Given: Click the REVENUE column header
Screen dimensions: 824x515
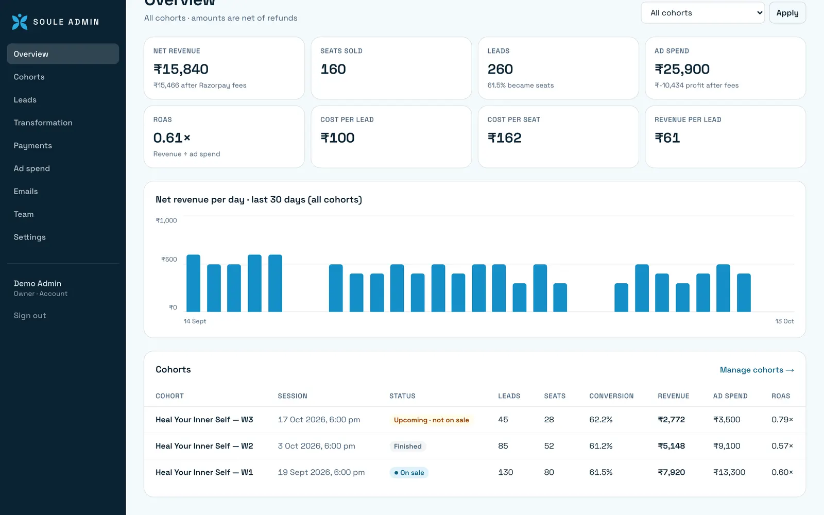Looking at the screenshot, I should click(673, 396).
